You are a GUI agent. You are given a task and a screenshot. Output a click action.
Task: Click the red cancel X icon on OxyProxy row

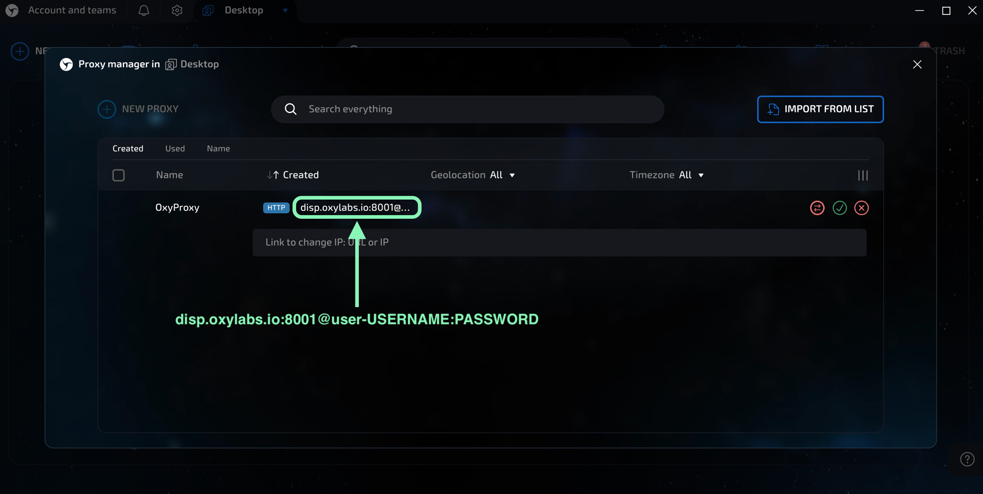click(x=861, y=208)
